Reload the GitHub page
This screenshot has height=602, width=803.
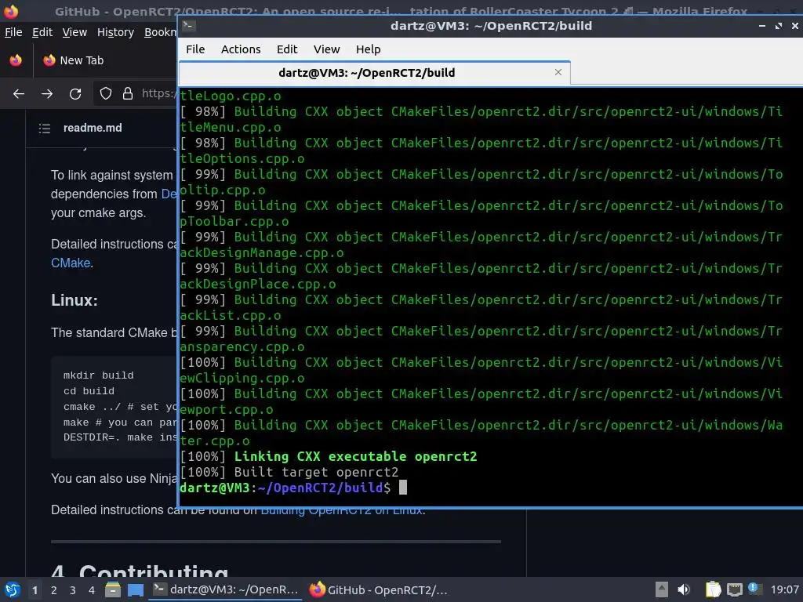75,94
